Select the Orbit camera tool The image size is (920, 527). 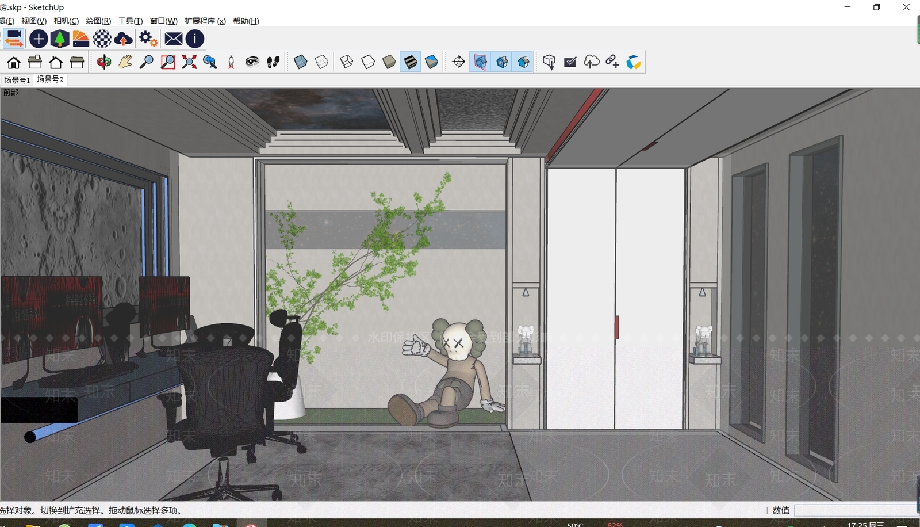pos(104,62)
